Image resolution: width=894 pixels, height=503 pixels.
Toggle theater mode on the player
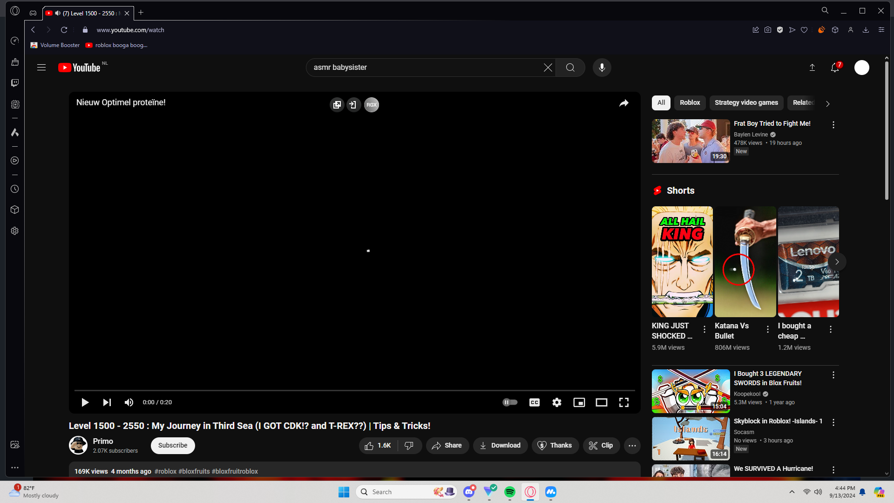point(602,402)
